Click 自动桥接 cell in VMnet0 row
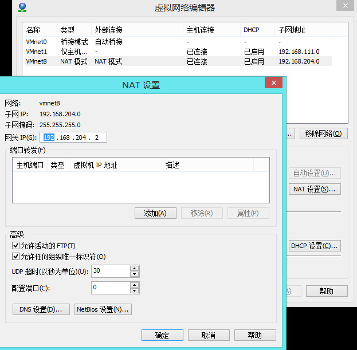The image size is (357, 350). pos(109,42)
